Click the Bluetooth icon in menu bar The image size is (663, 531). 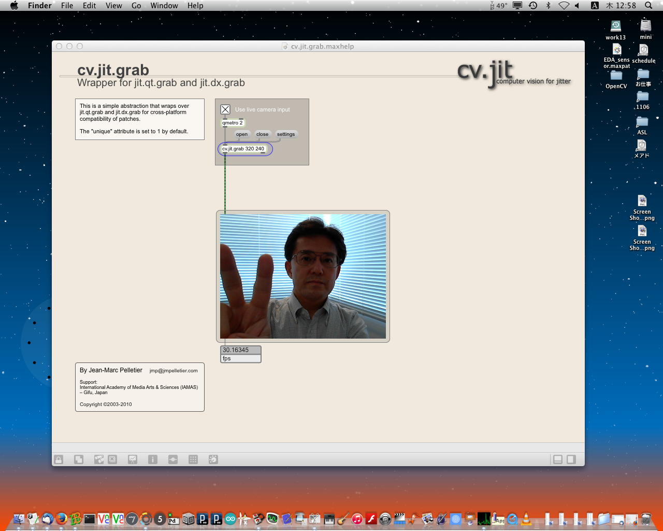coord(549,6)
